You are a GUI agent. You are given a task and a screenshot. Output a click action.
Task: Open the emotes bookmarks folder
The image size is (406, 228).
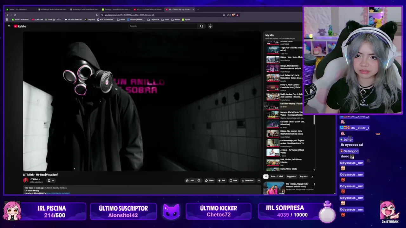coord(176,20)
